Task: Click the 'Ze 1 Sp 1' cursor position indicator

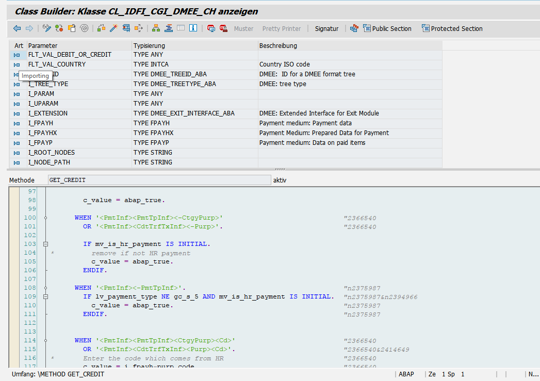Action: [446, 374]
